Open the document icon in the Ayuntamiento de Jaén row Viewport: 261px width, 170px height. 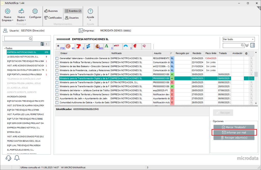[x=251, y=98]
